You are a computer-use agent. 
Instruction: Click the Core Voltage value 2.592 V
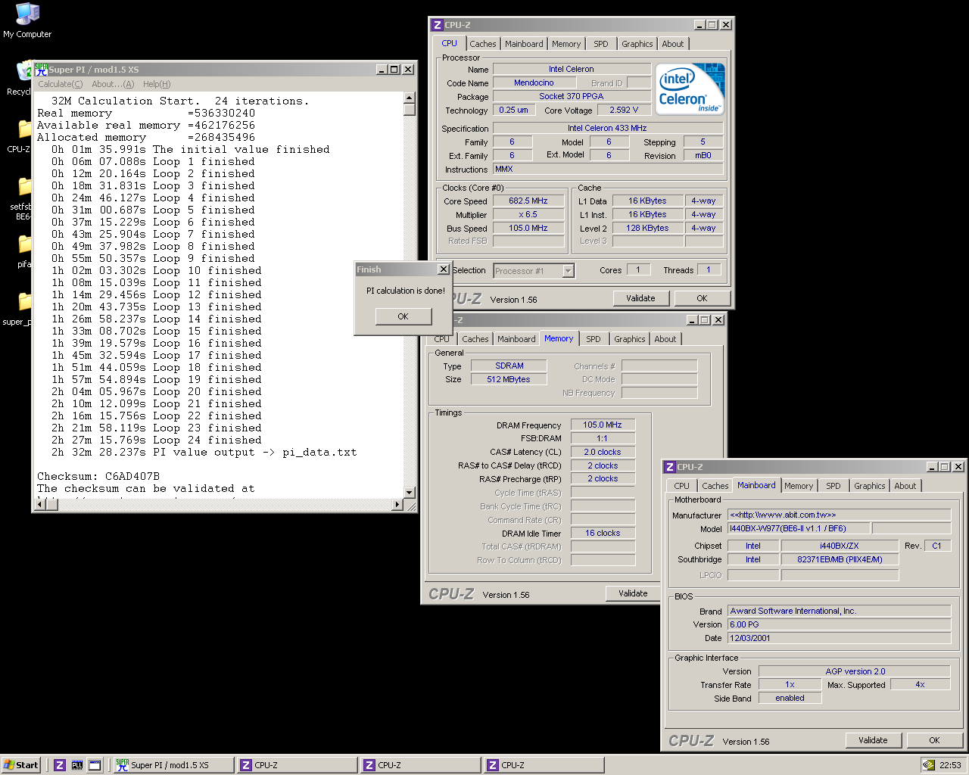pyautogui.click(x=625, y=110)
